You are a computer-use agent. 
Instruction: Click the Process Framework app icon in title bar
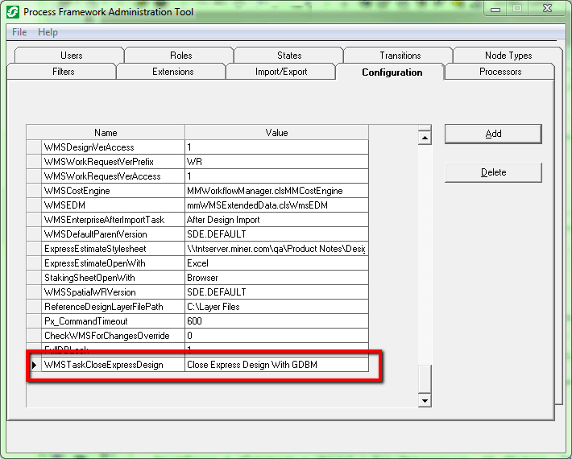pyautogui.click(x=12, y=12)
